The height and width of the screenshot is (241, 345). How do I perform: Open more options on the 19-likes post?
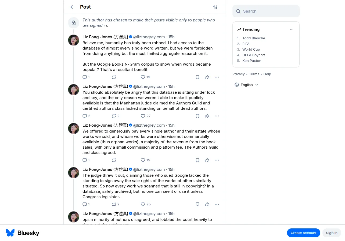pos(217,77)
